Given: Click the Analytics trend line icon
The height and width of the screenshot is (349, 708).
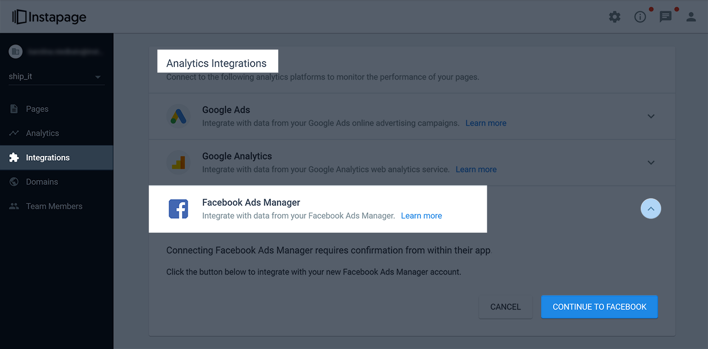Looking at the screenshot, I should (x=14, y=133).
